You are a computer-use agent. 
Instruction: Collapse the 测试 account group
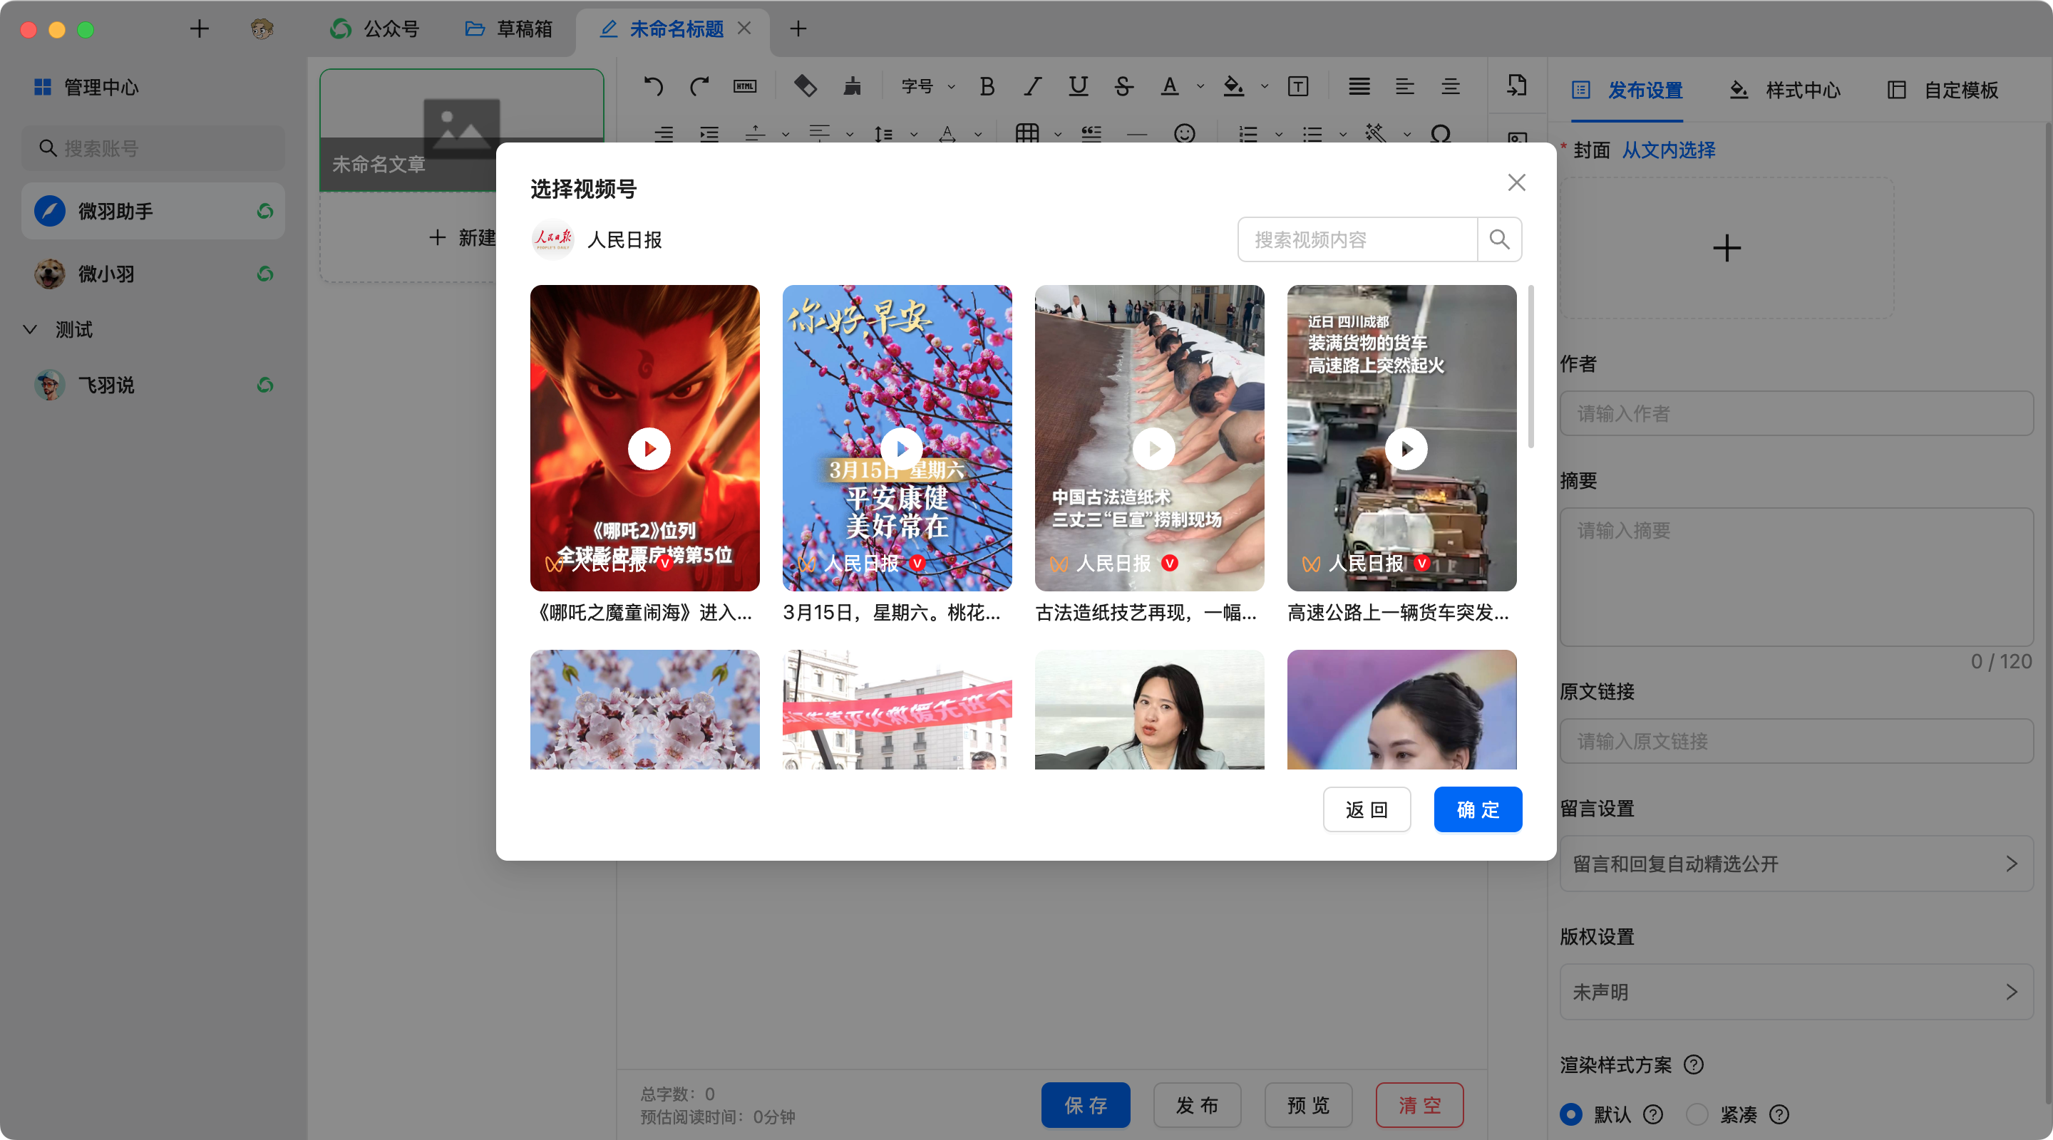point(30,330)
